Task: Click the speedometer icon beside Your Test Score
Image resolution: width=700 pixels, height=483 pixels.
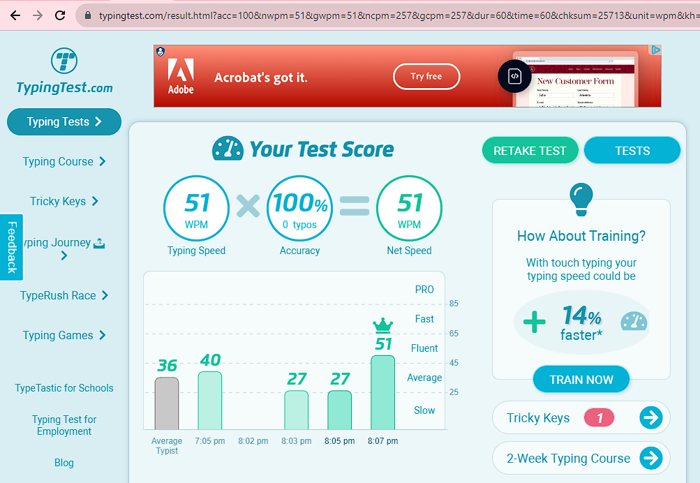Action: (x=228, y=149)
